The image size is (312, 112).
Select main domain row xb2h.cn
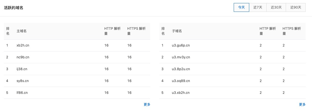point(77,45)
